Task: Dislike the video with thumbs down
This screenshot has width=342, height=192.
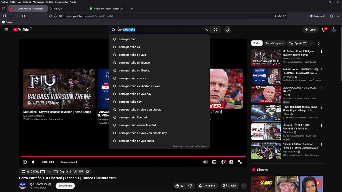Action: coord(190,186)
